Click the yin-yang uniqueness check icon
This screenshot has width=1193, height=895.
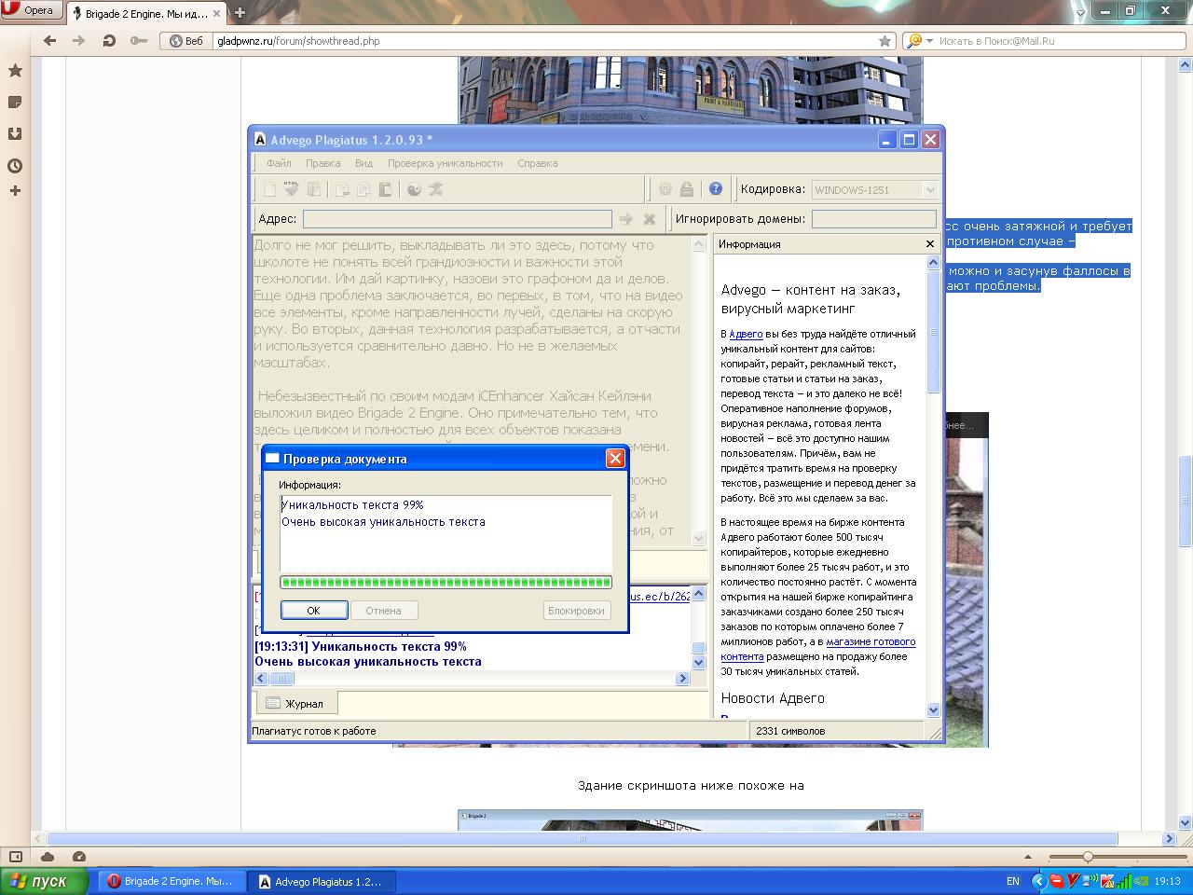[414, 189]
